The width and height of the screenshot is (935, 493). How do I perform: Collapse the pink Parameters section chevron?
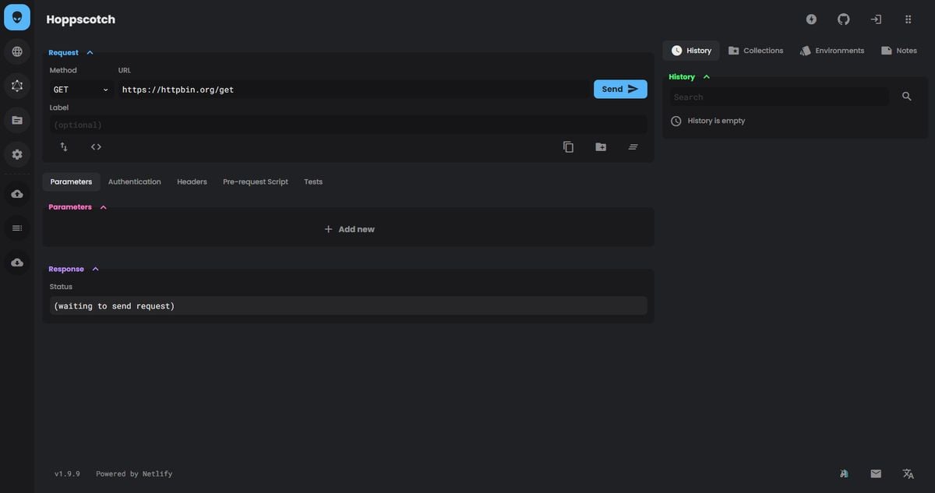[x=104, y=207]
